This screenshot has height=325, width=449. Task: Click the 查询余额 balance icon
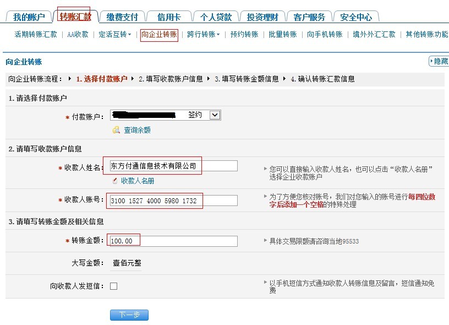[116, 130]
